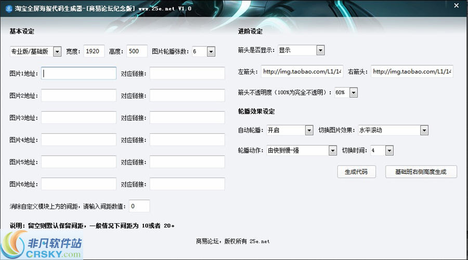Viewport: 468px width, 260px height.
Task: Click the 说明 note text about default spacing
Action: point(92,226)
